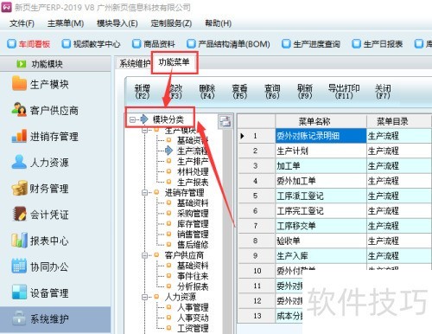Click 查看(F5) button
432x334 pixels.
pos(239,92)
